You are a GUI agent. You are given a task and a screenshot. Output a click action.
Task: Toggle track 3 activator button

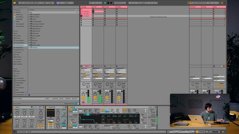tap(107, 98)
